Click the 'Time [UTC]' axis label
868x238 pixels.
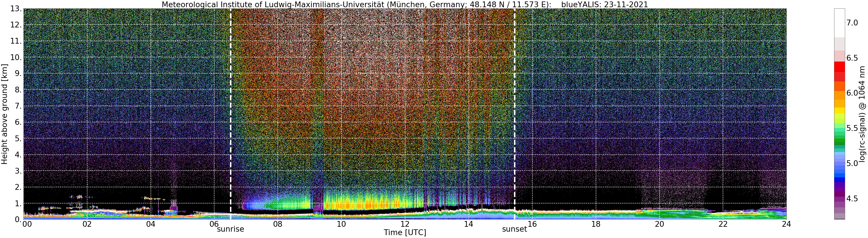pyautogui.click(x=405, y=233)
